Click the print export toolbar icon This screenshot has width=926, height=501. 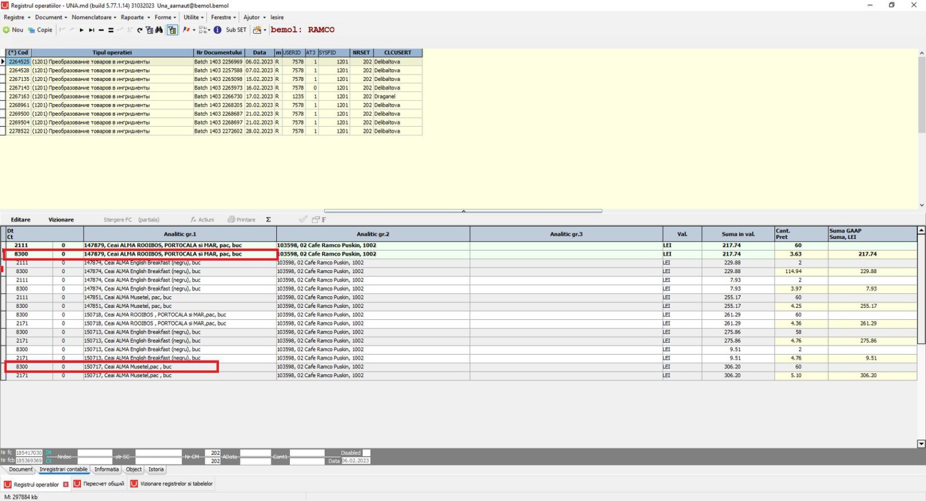(257, 30)
